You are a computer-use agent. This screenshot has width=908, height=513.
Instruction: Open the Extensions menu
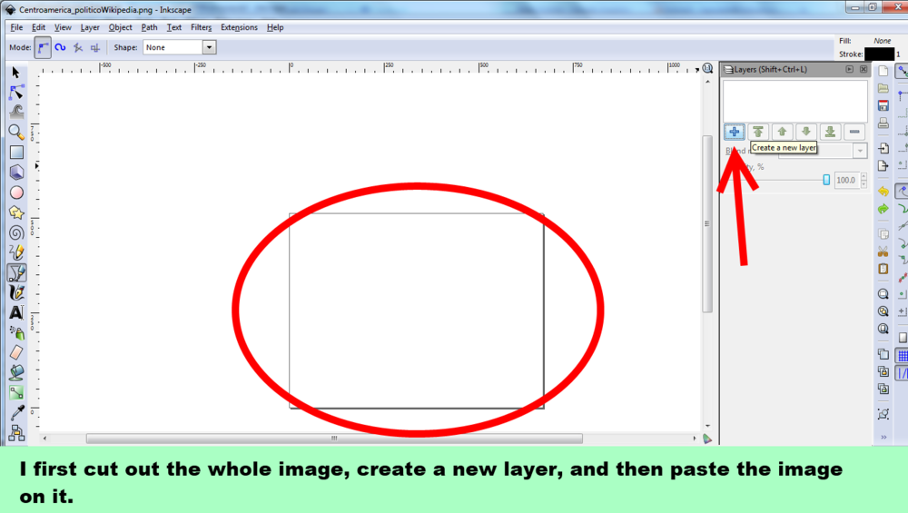[x=239, y=27]
